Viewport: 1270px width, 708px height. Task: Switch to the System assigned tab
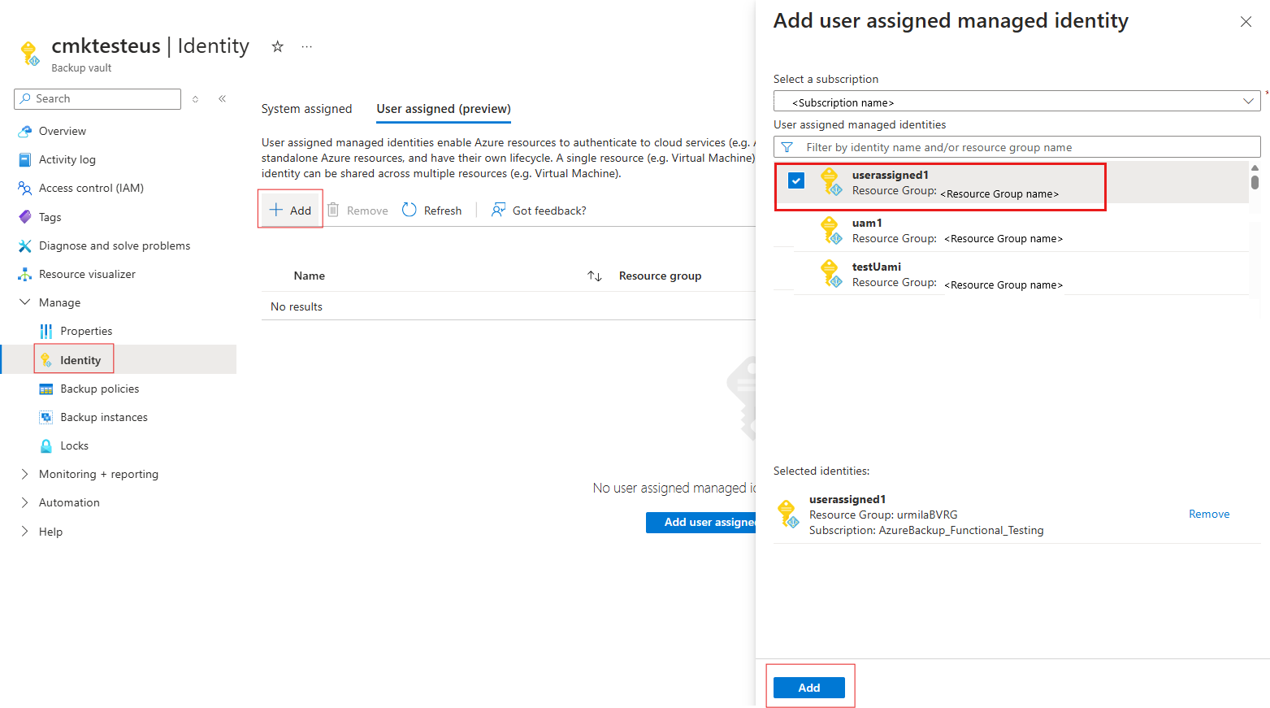click(x=306, y=109)
